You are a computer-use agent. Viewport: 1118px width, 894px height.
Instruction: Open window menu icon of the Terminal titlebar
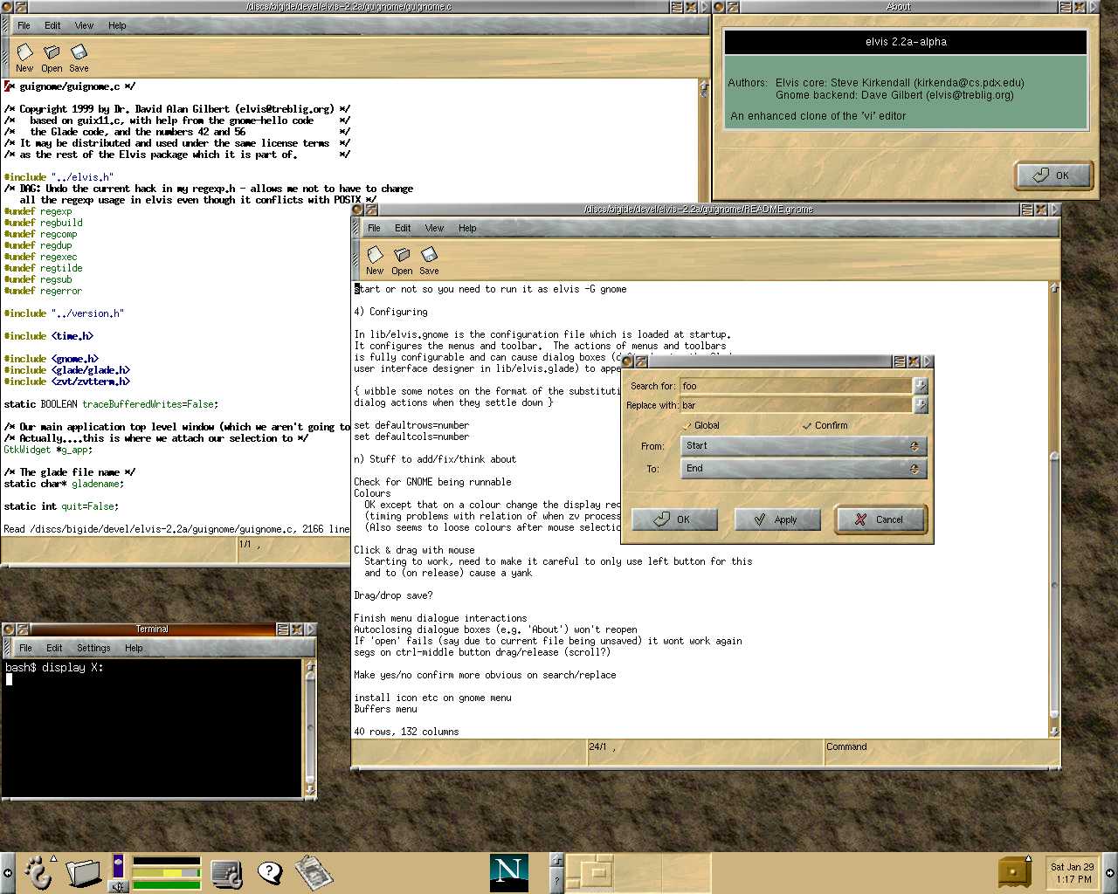pyautogui.click(x=9, y=629)
